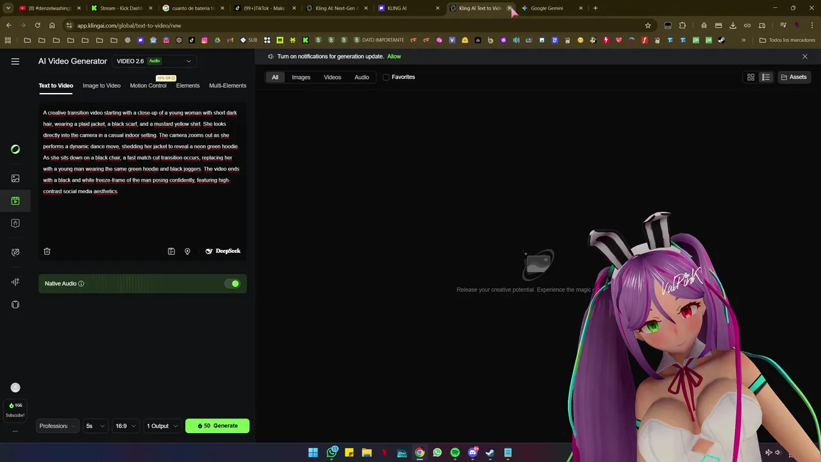
Task: Switch to the Image to Video tab
Action: point(101,85)
